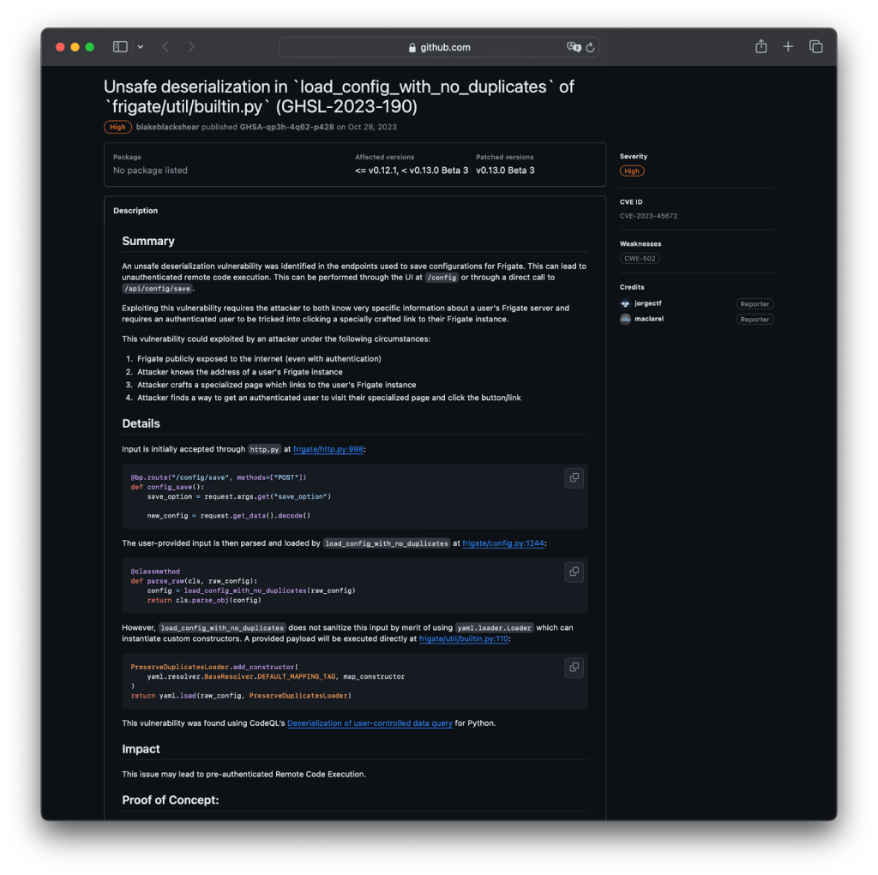Click the github.com address bar
Viewport: 878px width, 875px height.
coord(439,47)
